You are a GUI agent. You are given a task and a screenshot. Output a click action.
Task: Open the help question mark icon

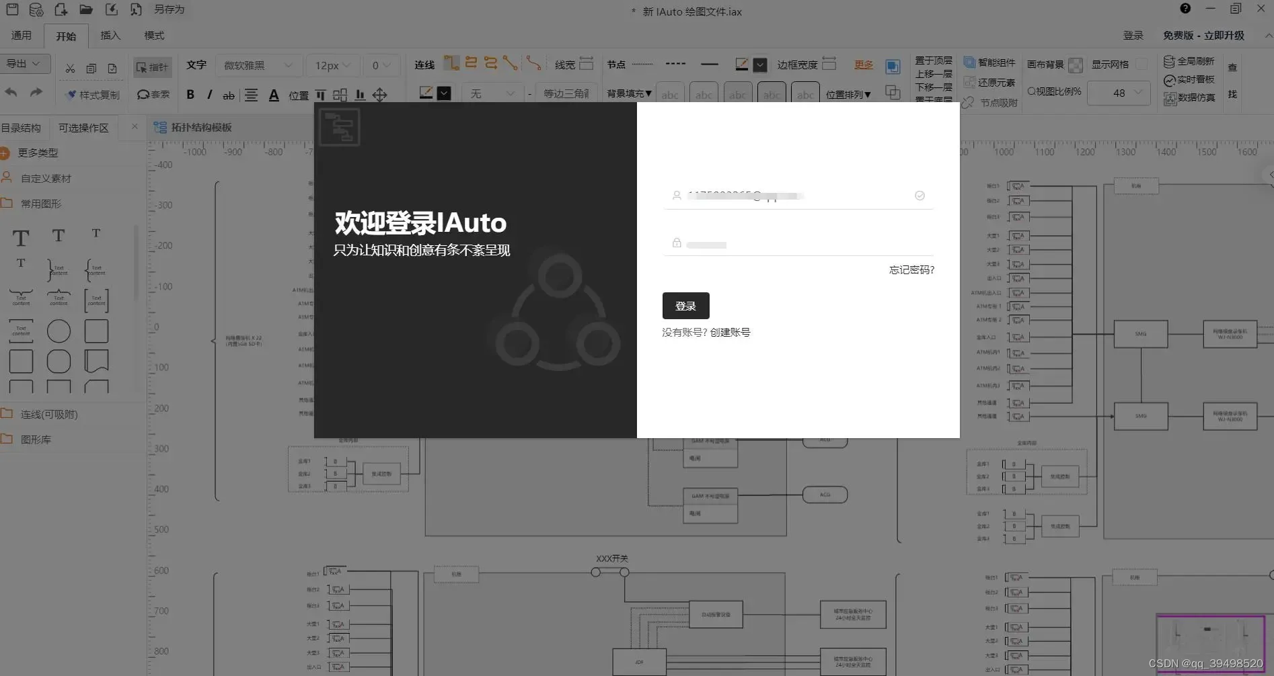click(1185, 9)
